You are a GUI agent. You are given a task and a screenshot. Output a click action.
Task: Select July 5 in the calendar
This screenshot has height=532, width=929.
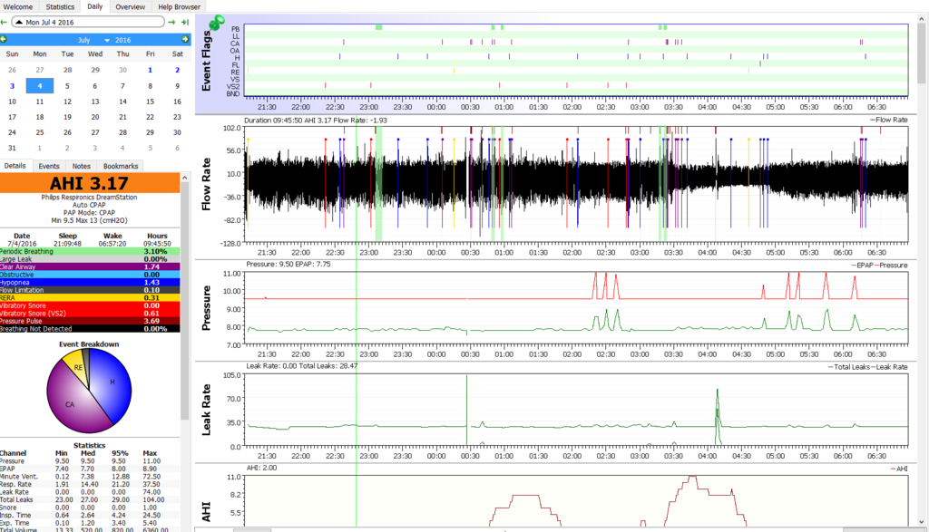tap(67, 86)
